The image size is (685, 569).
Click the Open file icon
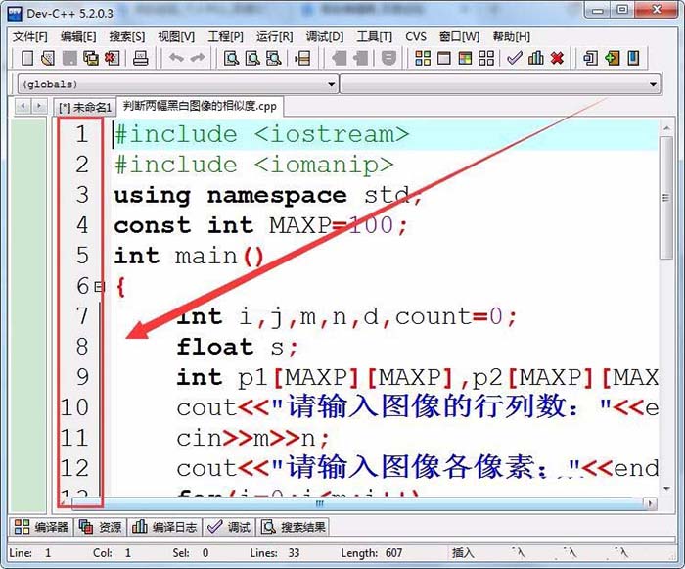coord(48,58)
